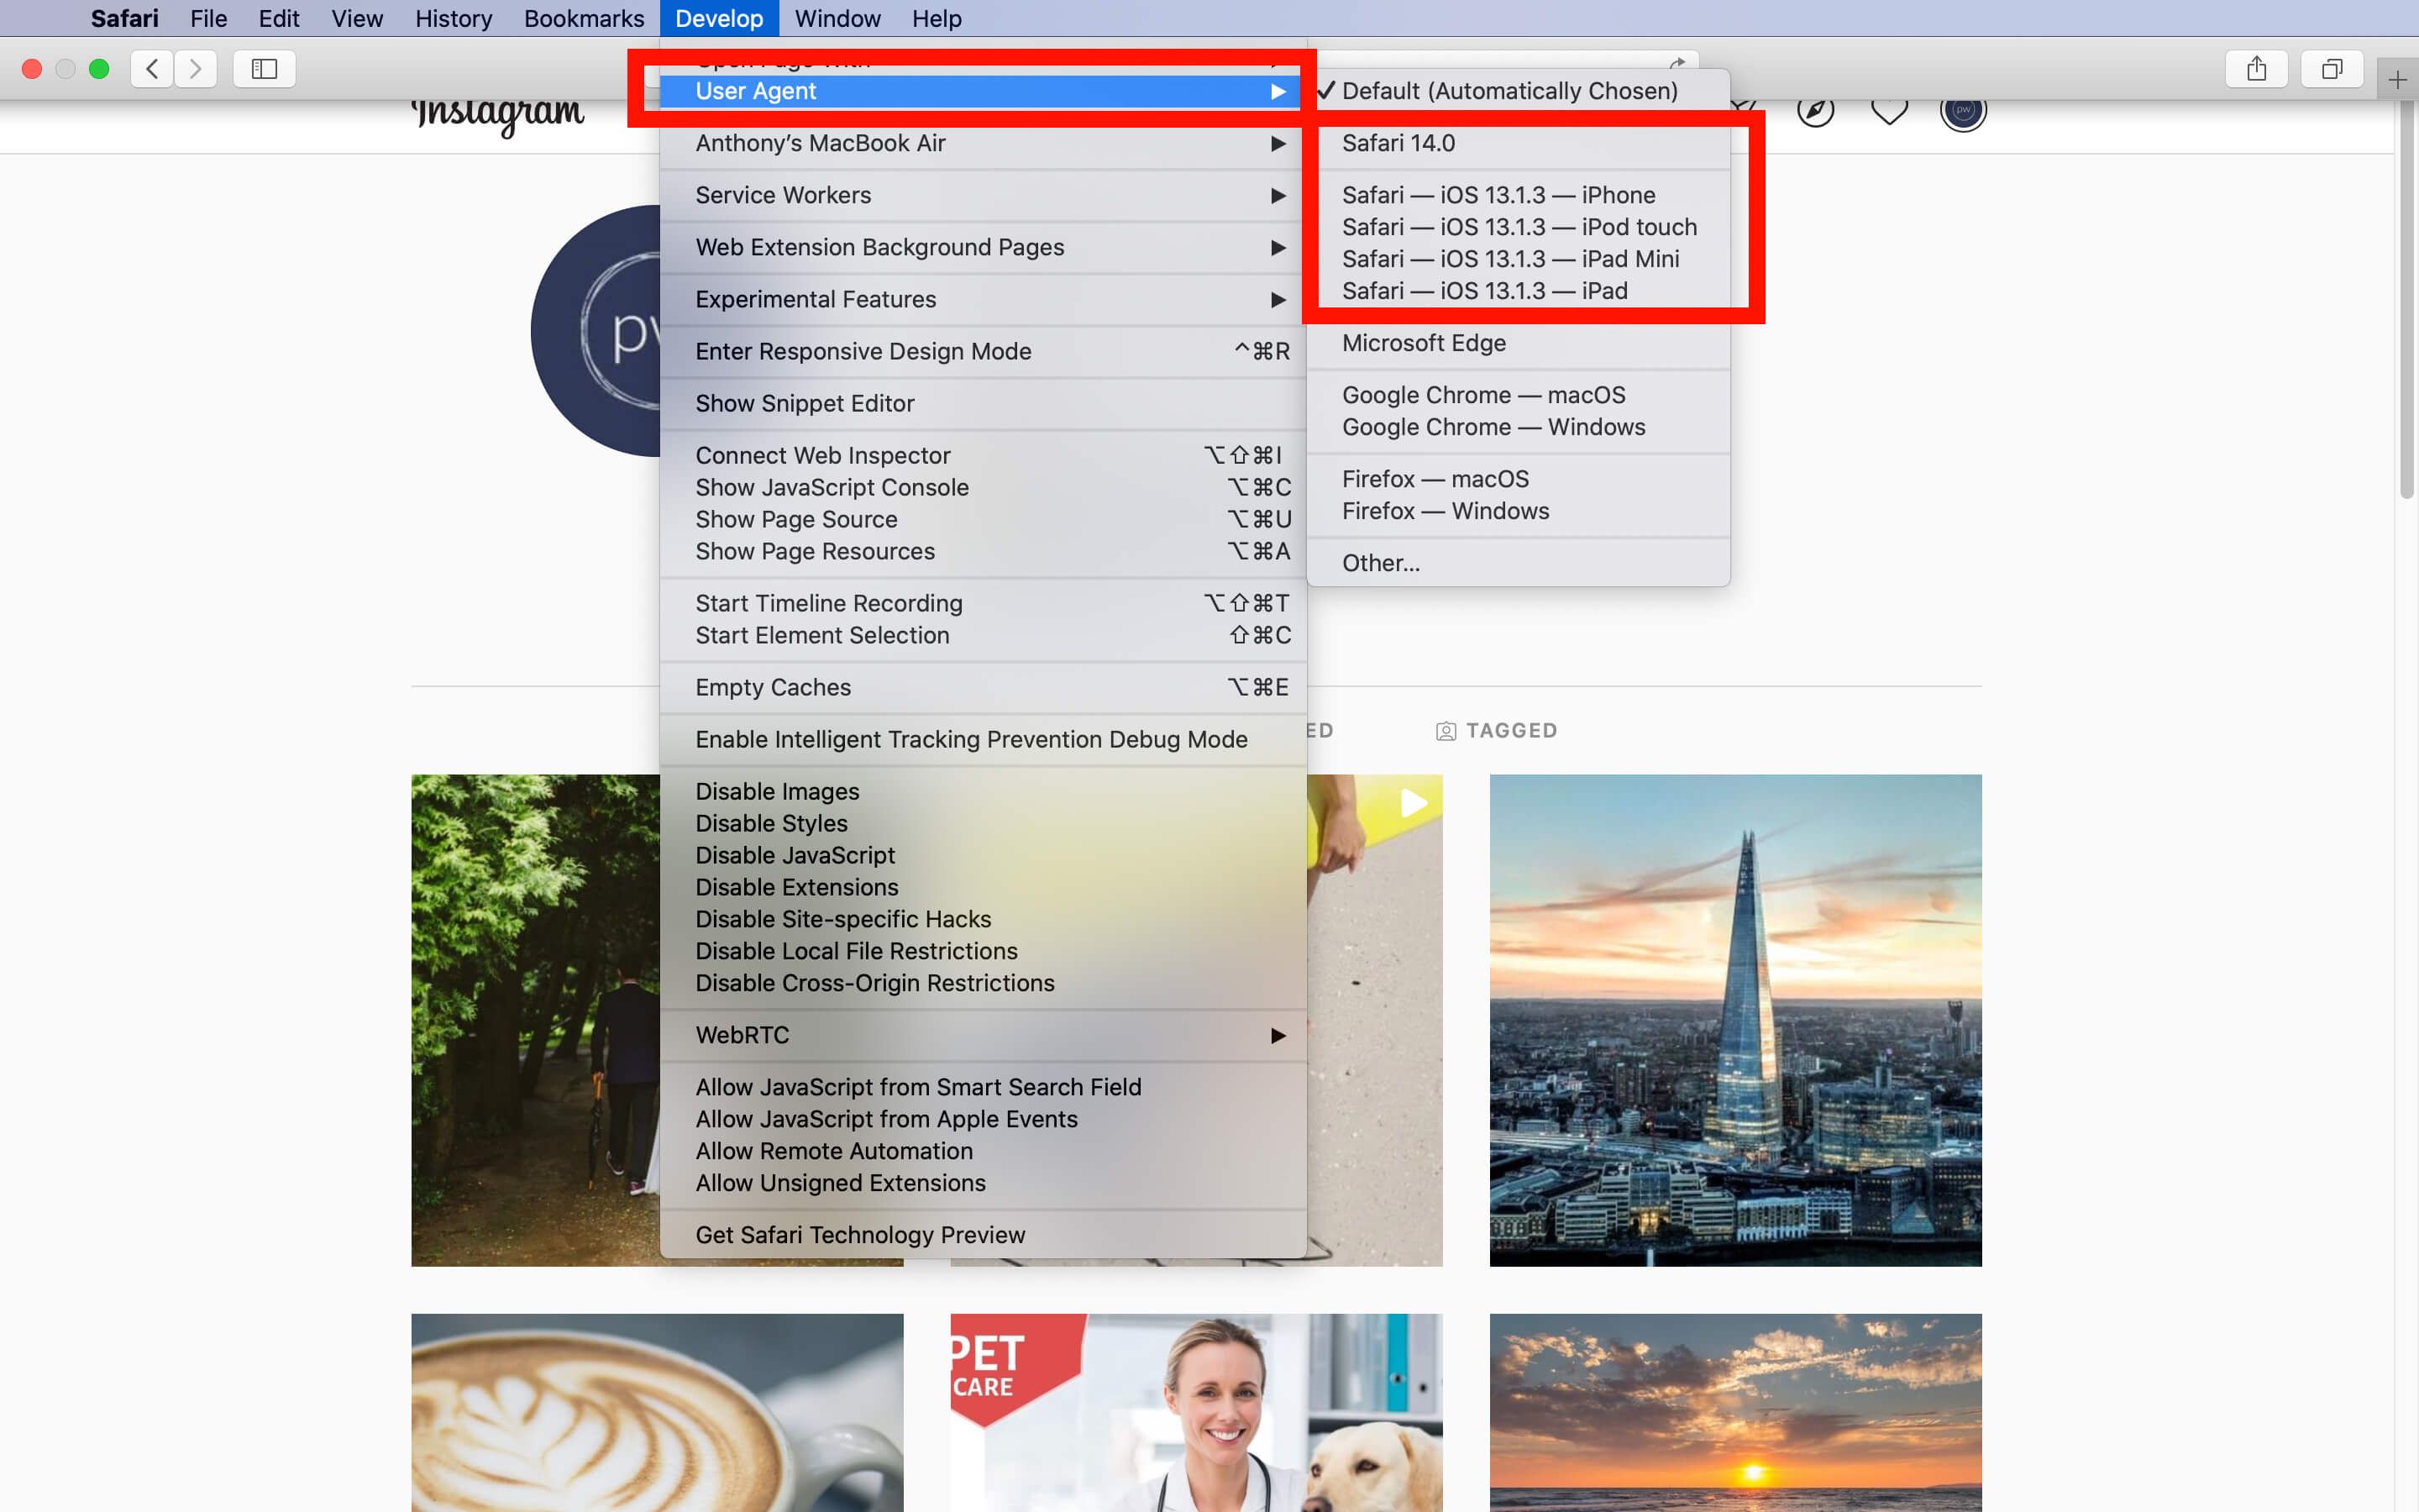Click the page vertical scrollbar
The width and height of the screenshot is (2419, 1512).
point(2407,300)
